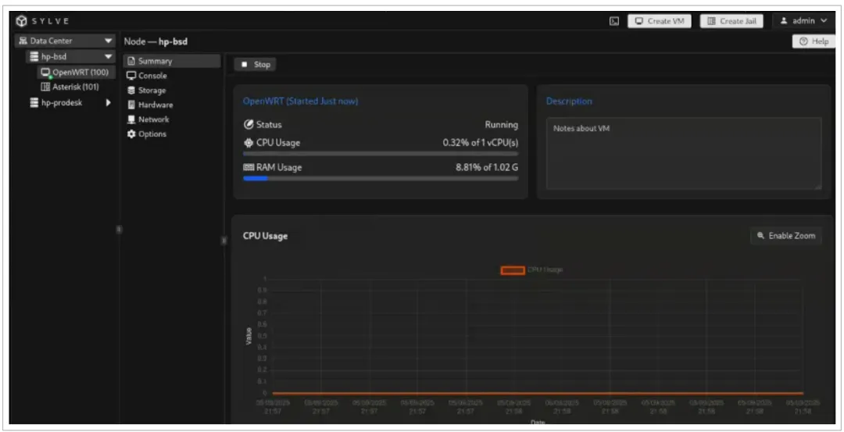Open the admin user dropdown
This screenshot has width=844, height=432.
tap(803, 21)
